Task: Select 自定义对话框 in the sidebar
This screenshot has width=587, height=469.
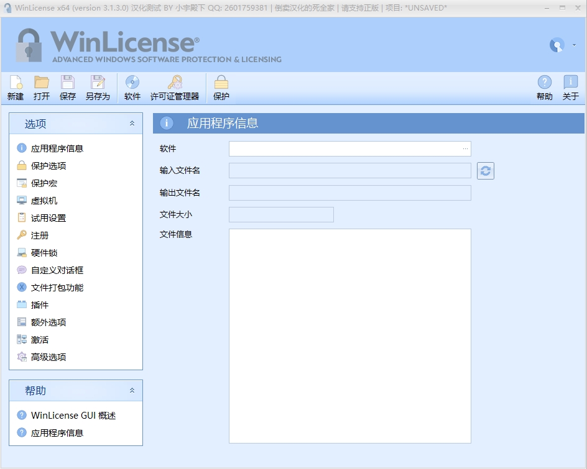Action: coord(50,270)
